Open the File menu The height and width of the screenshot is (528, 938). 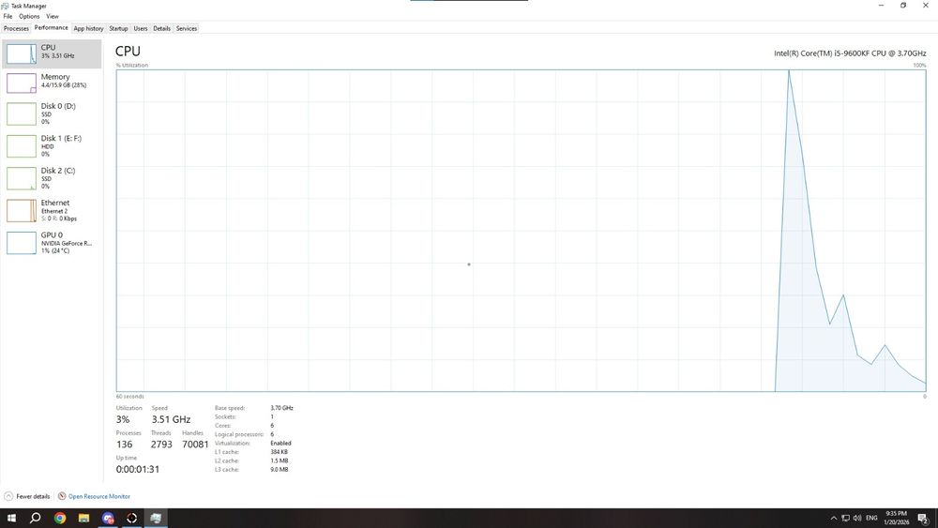coord(8,17)
